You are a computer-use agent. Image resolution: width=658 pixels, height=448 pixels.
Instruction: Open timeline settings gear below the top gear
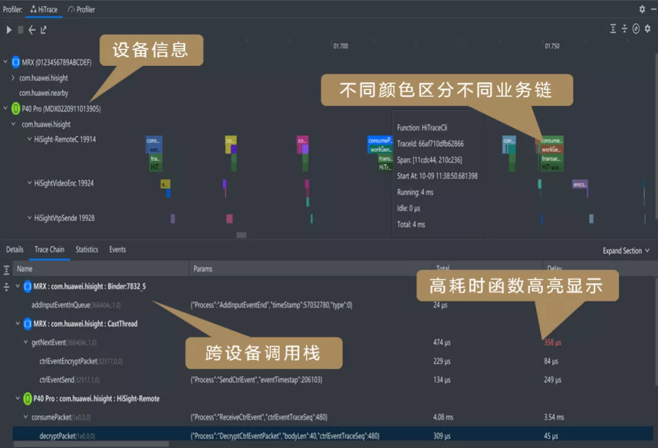648,29
